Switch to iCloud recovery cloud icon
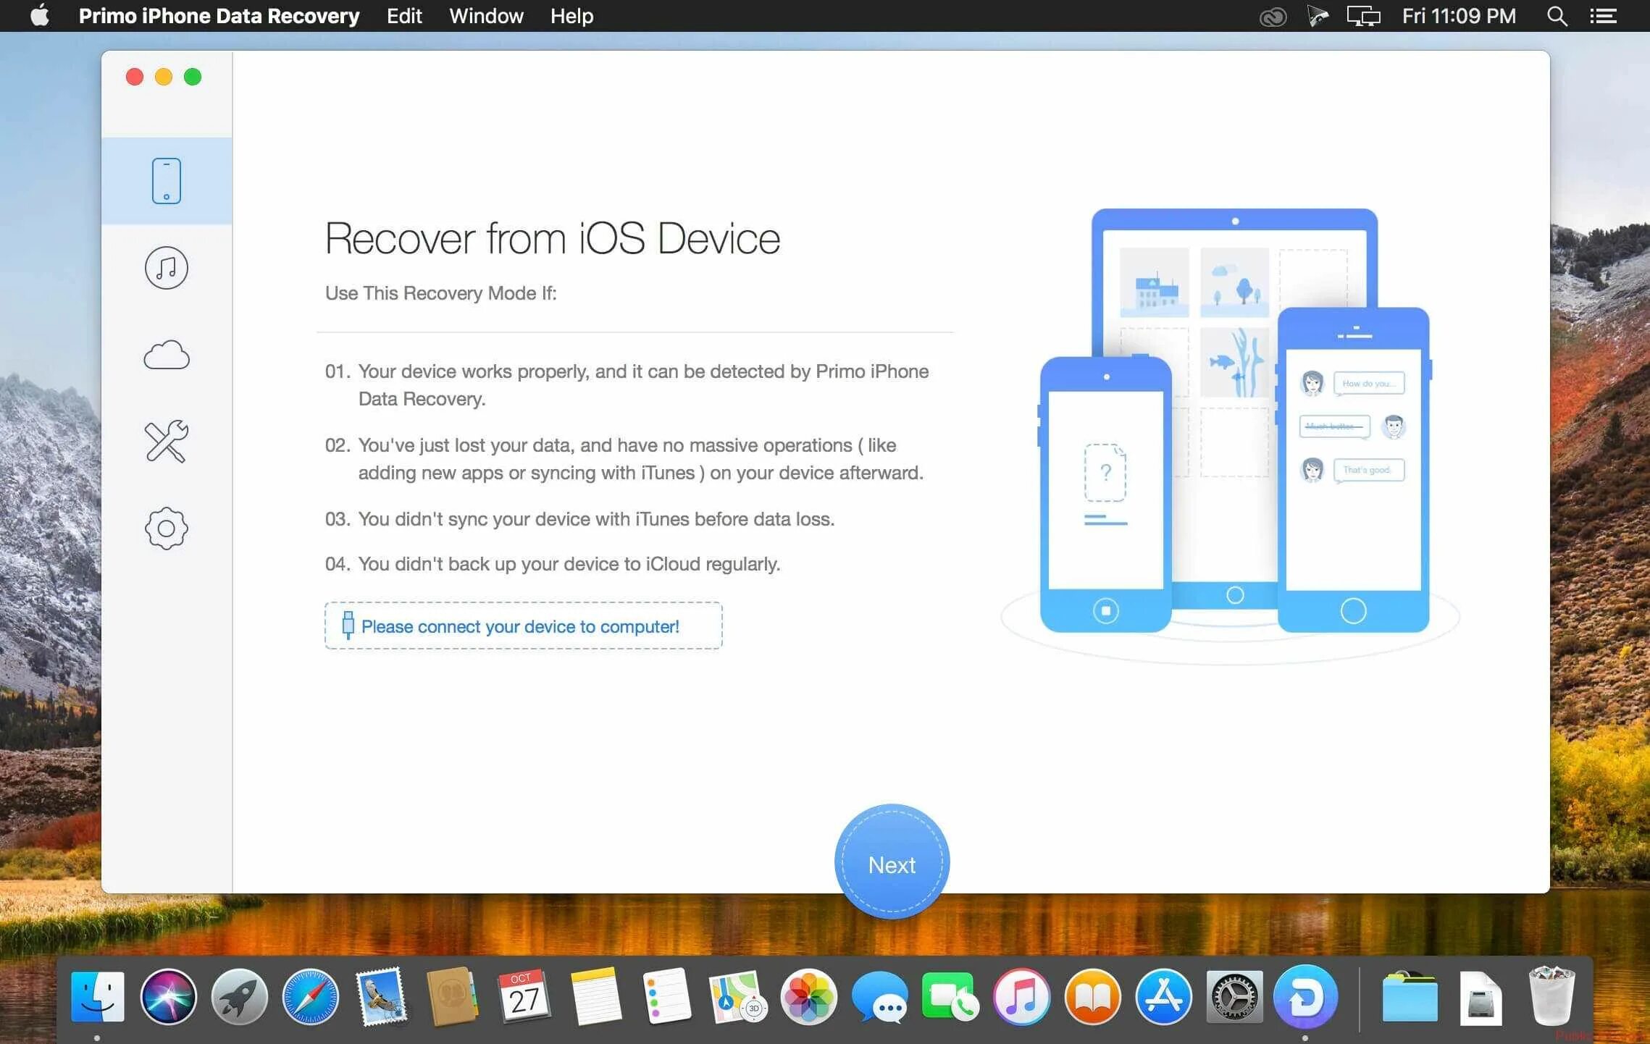 point(167,355)
